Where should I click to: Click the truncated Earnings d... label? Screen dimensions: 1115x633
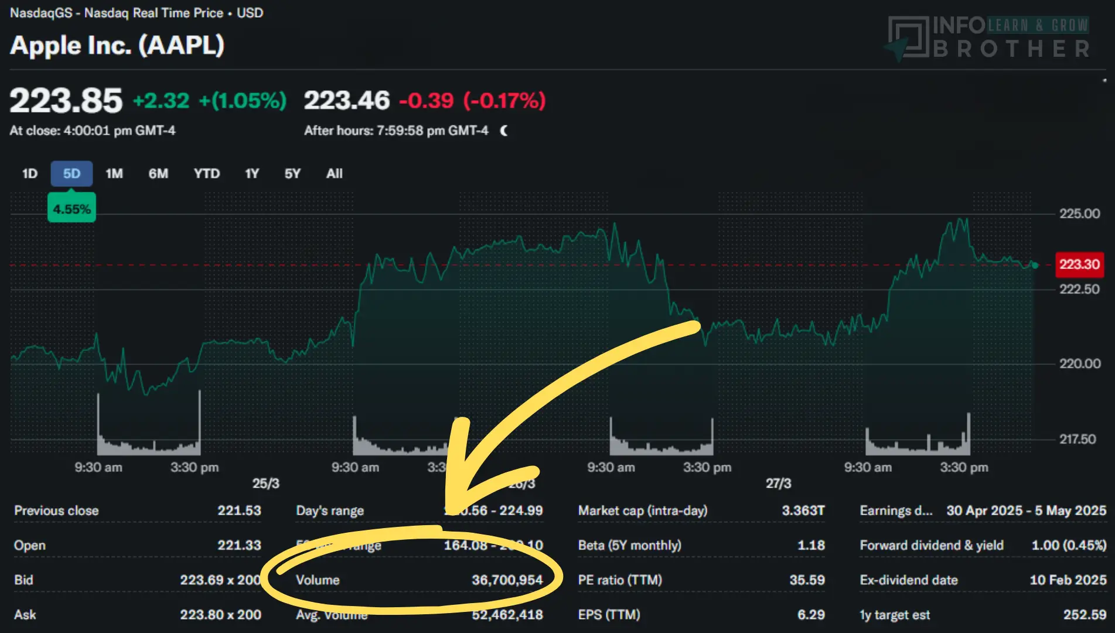[x=896, y=511]
